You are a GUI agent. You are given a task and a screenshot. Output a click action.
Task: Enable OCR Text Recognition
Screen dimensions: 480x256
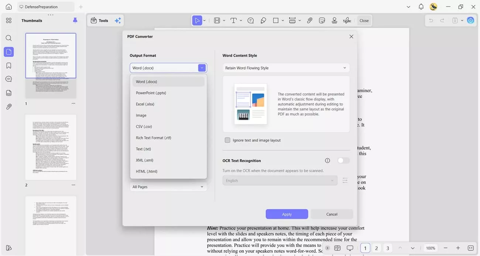pyautogui.click(x=343, y=161)
